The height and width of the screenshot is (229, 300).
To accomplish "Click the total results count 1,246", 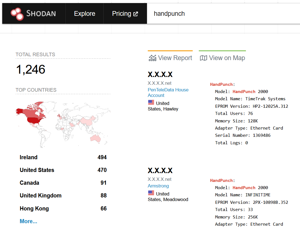I will click(x=30, y=70).
